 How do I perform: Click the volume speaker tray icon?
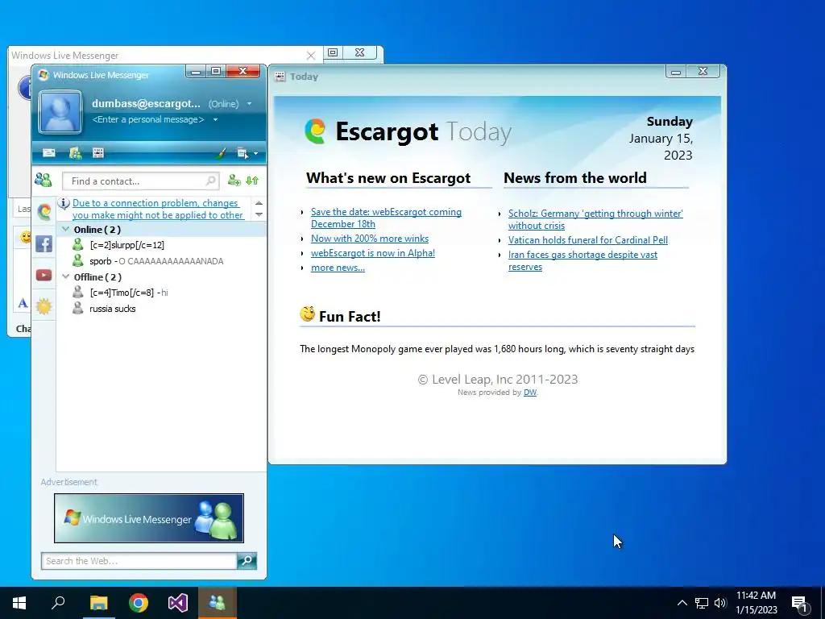pos(721,603)
